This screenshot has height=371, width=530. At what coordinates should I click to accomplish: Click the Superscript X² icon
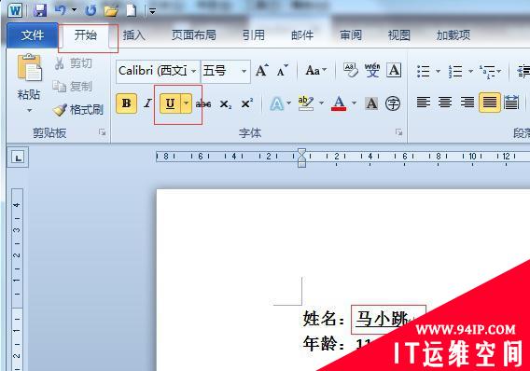point(247,103)
